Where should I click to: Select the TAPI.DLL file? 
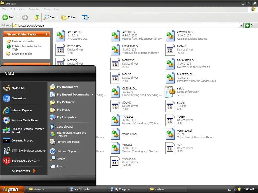tap(136, 120)
